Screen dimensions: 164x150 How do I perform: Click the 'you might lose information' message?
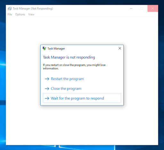click(74, 66)
